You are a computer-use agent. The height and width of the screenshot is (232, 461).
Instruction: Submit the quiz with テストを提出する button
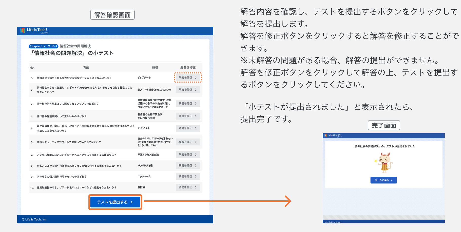(115, 202)
